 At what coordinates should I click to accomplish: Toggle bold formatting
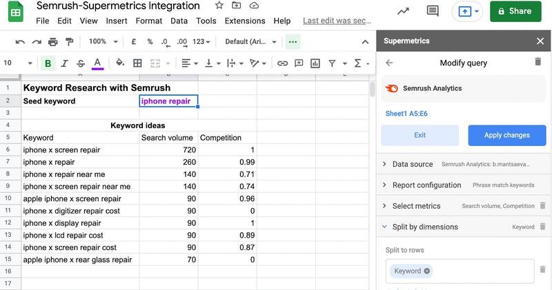[48, 63]
